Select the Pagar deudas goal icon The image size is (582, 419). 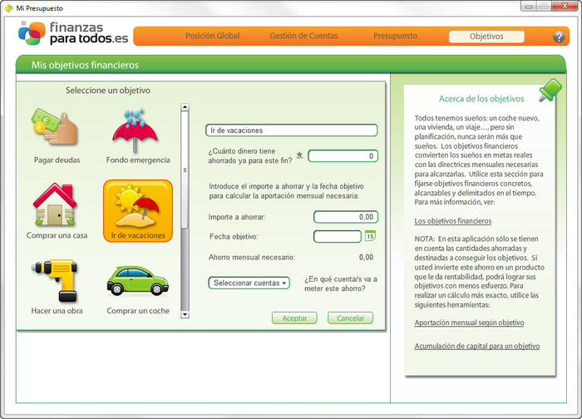(x=55, y=130)
